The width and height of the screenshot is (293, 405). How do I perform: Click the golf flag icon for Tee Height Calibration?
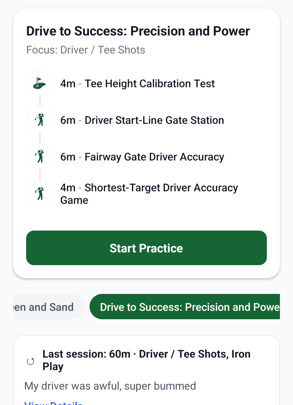coord(39,83)
